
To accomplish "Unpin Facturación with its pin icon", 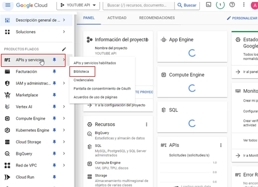I will click(x=54, y=71).
